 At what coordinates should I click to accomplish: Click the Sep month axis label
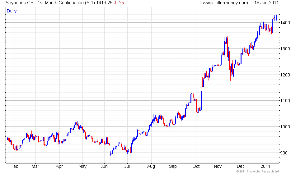coord(173,167)
